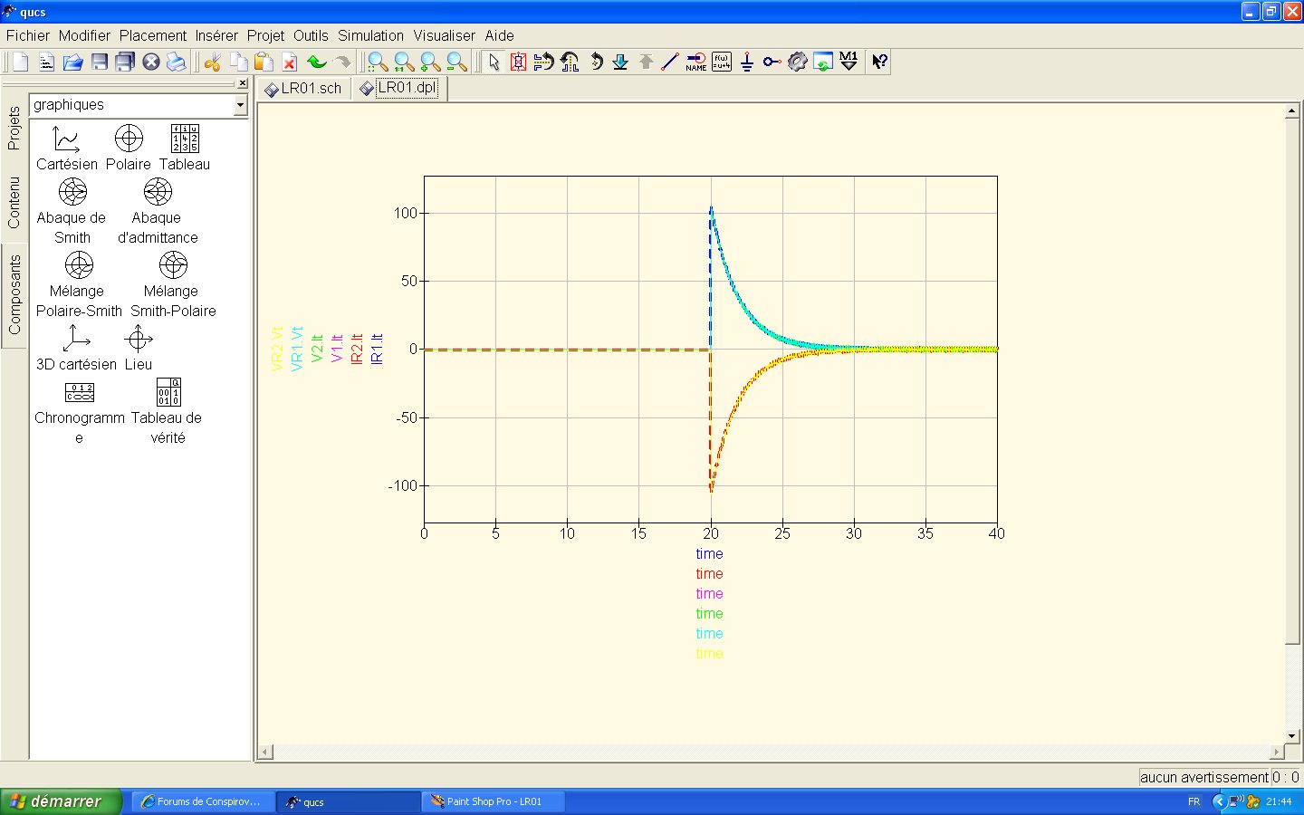Click the démarrer Start button

tap(61, 801)
